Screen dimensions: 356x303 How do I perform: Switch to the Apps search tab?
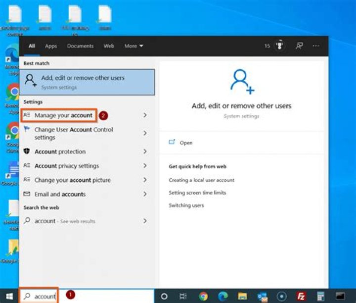(51, 46)
